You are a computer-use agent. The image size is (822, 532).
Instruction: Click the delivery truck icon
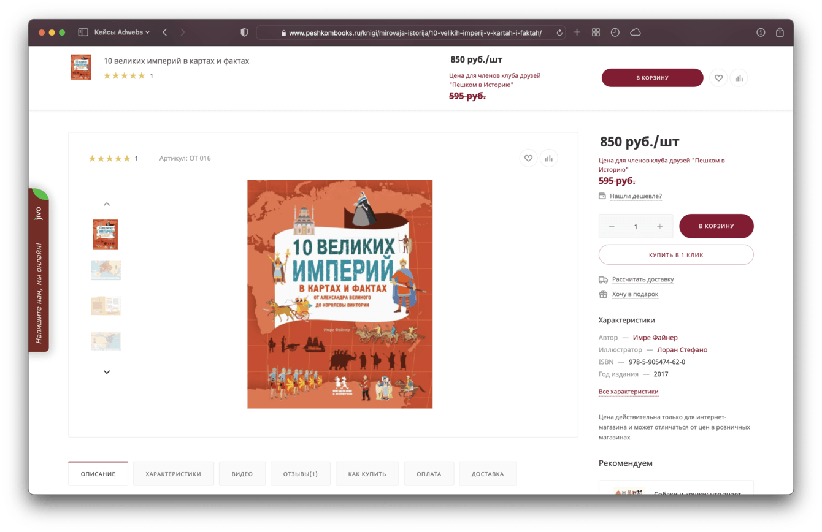(603, 279)
